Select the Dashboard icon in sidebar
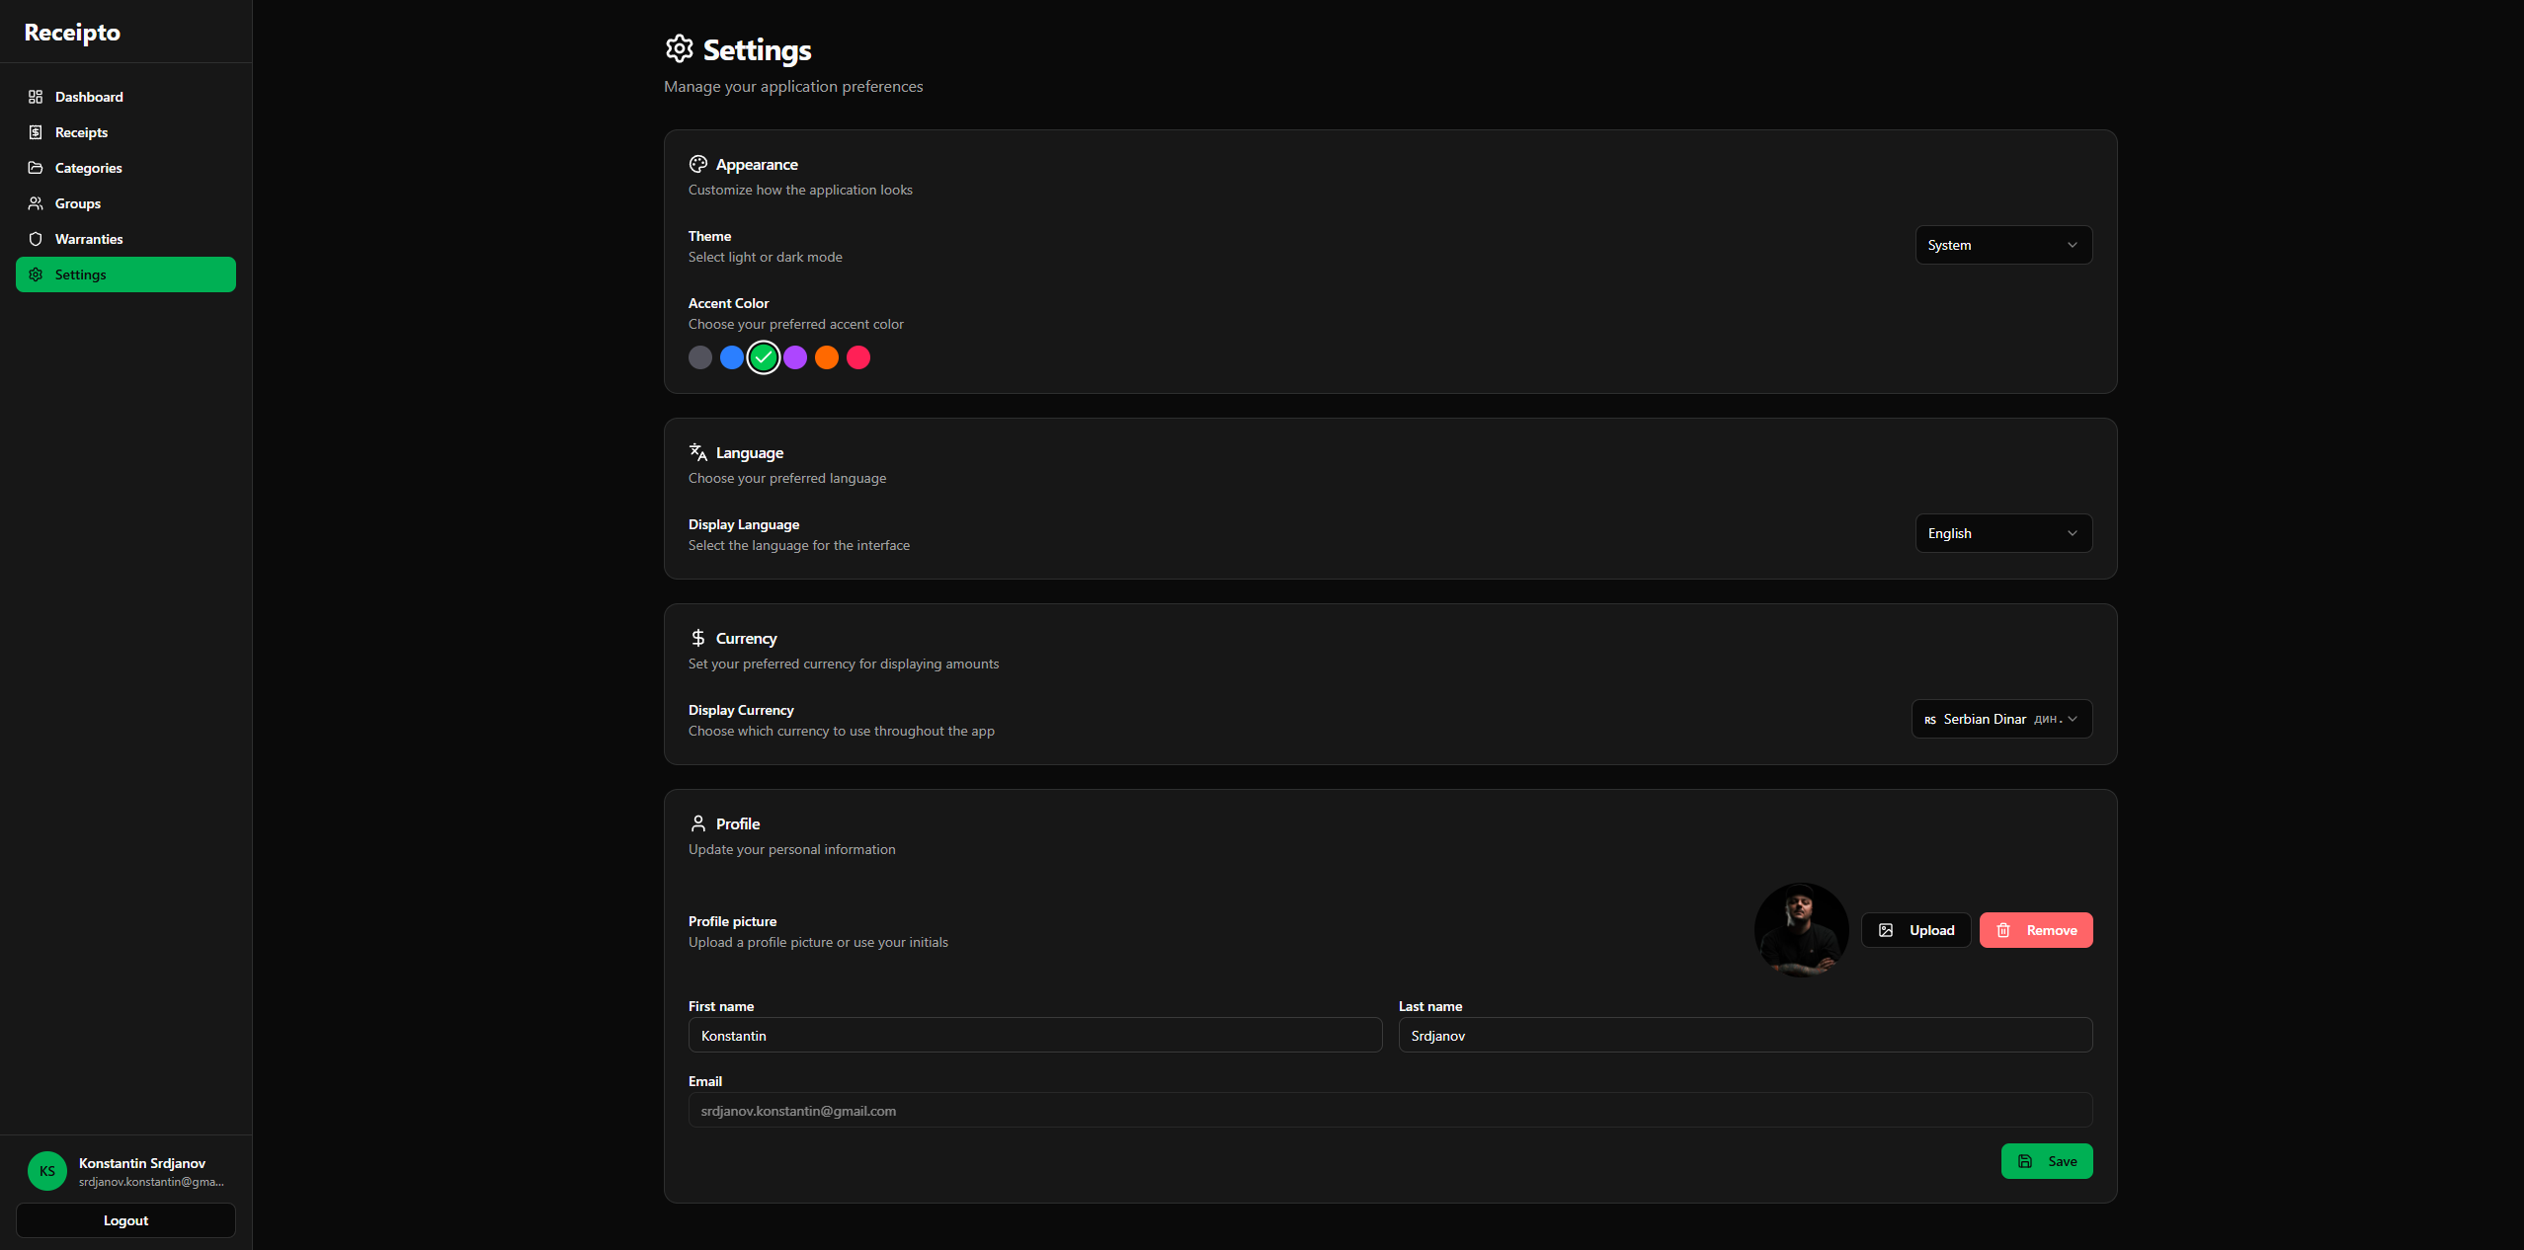The image size is (2524, 1250). click(36, 97)
